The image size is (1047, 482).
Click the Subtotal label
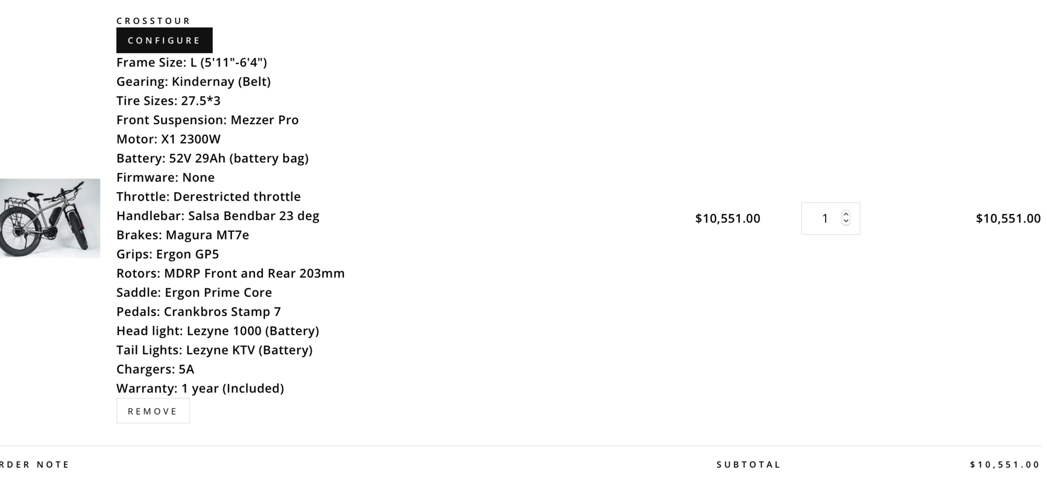click(749, 465)
